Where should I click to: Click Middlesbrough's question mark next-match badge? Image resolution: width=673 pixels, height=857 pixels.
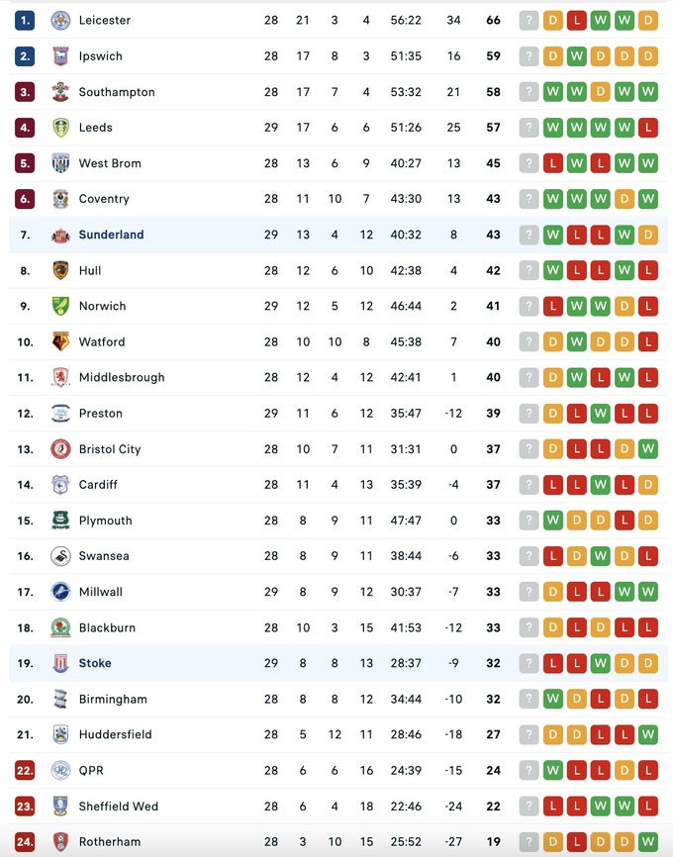click(529, 377)
